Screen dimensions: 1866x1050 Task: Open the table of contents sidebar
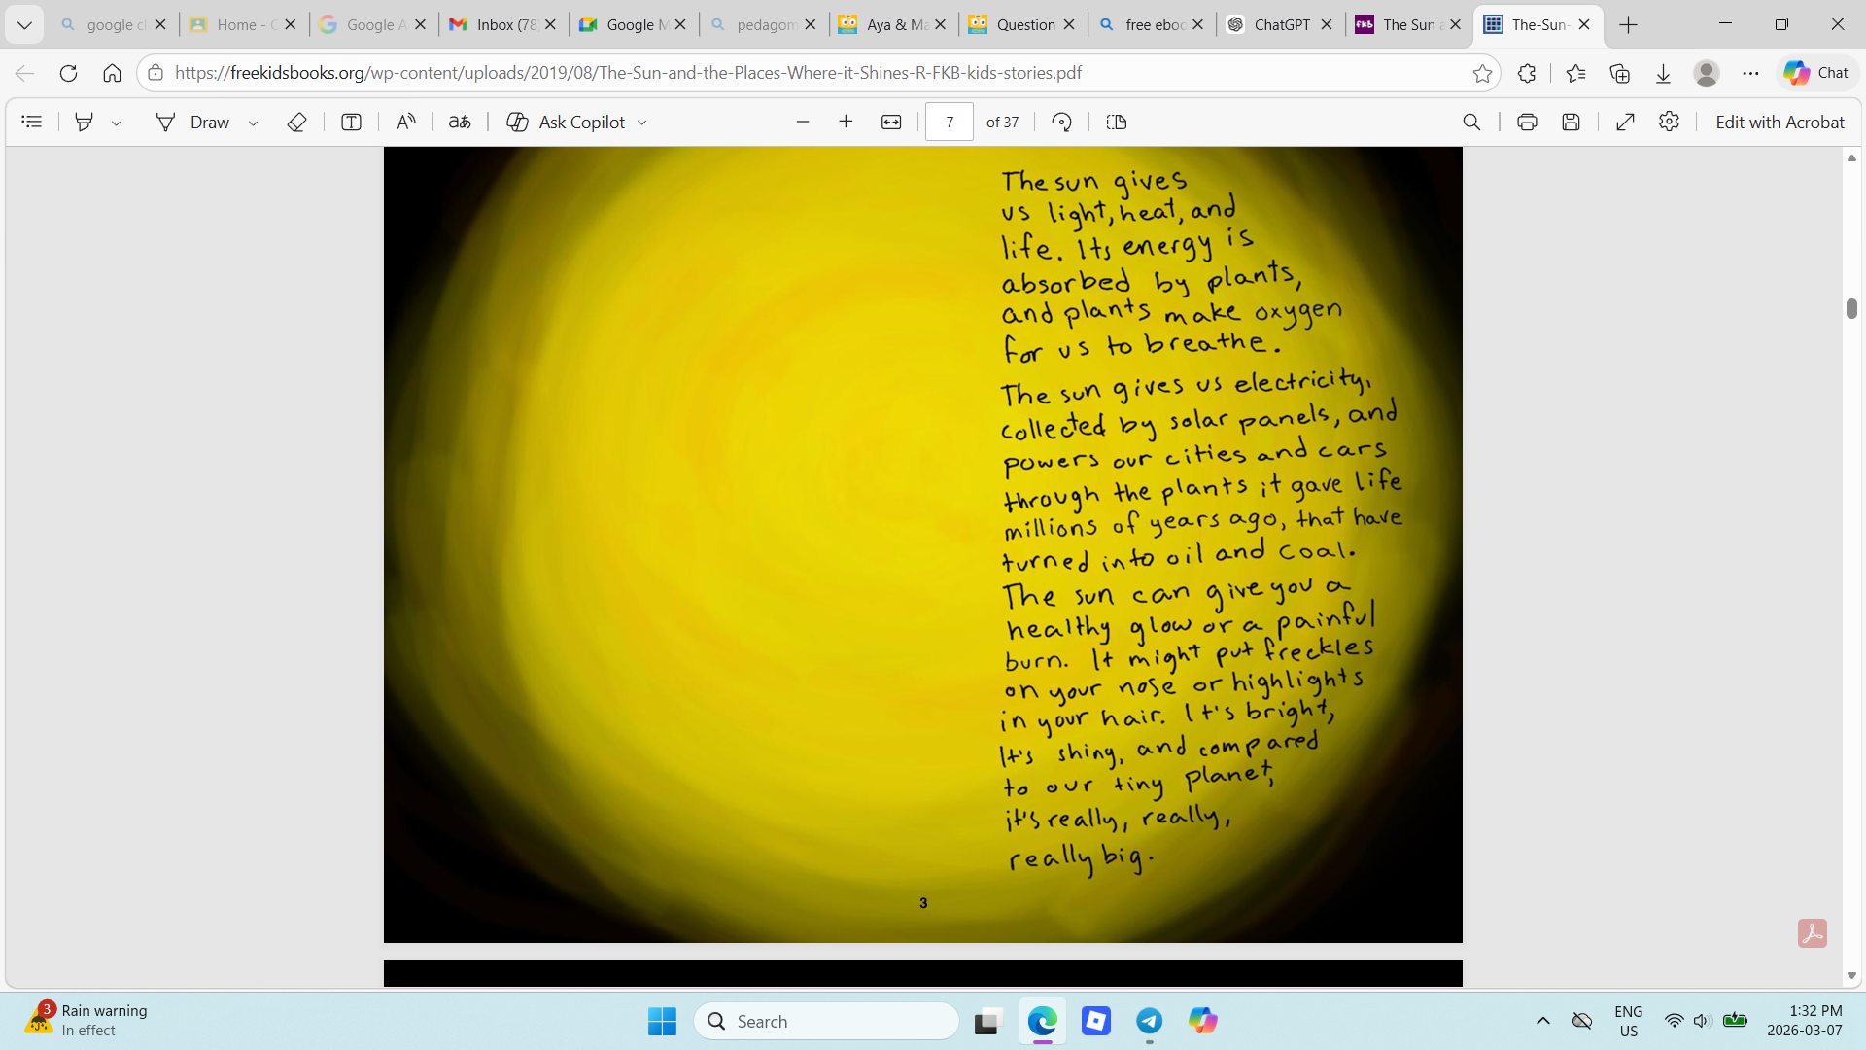tap(32, 122)
